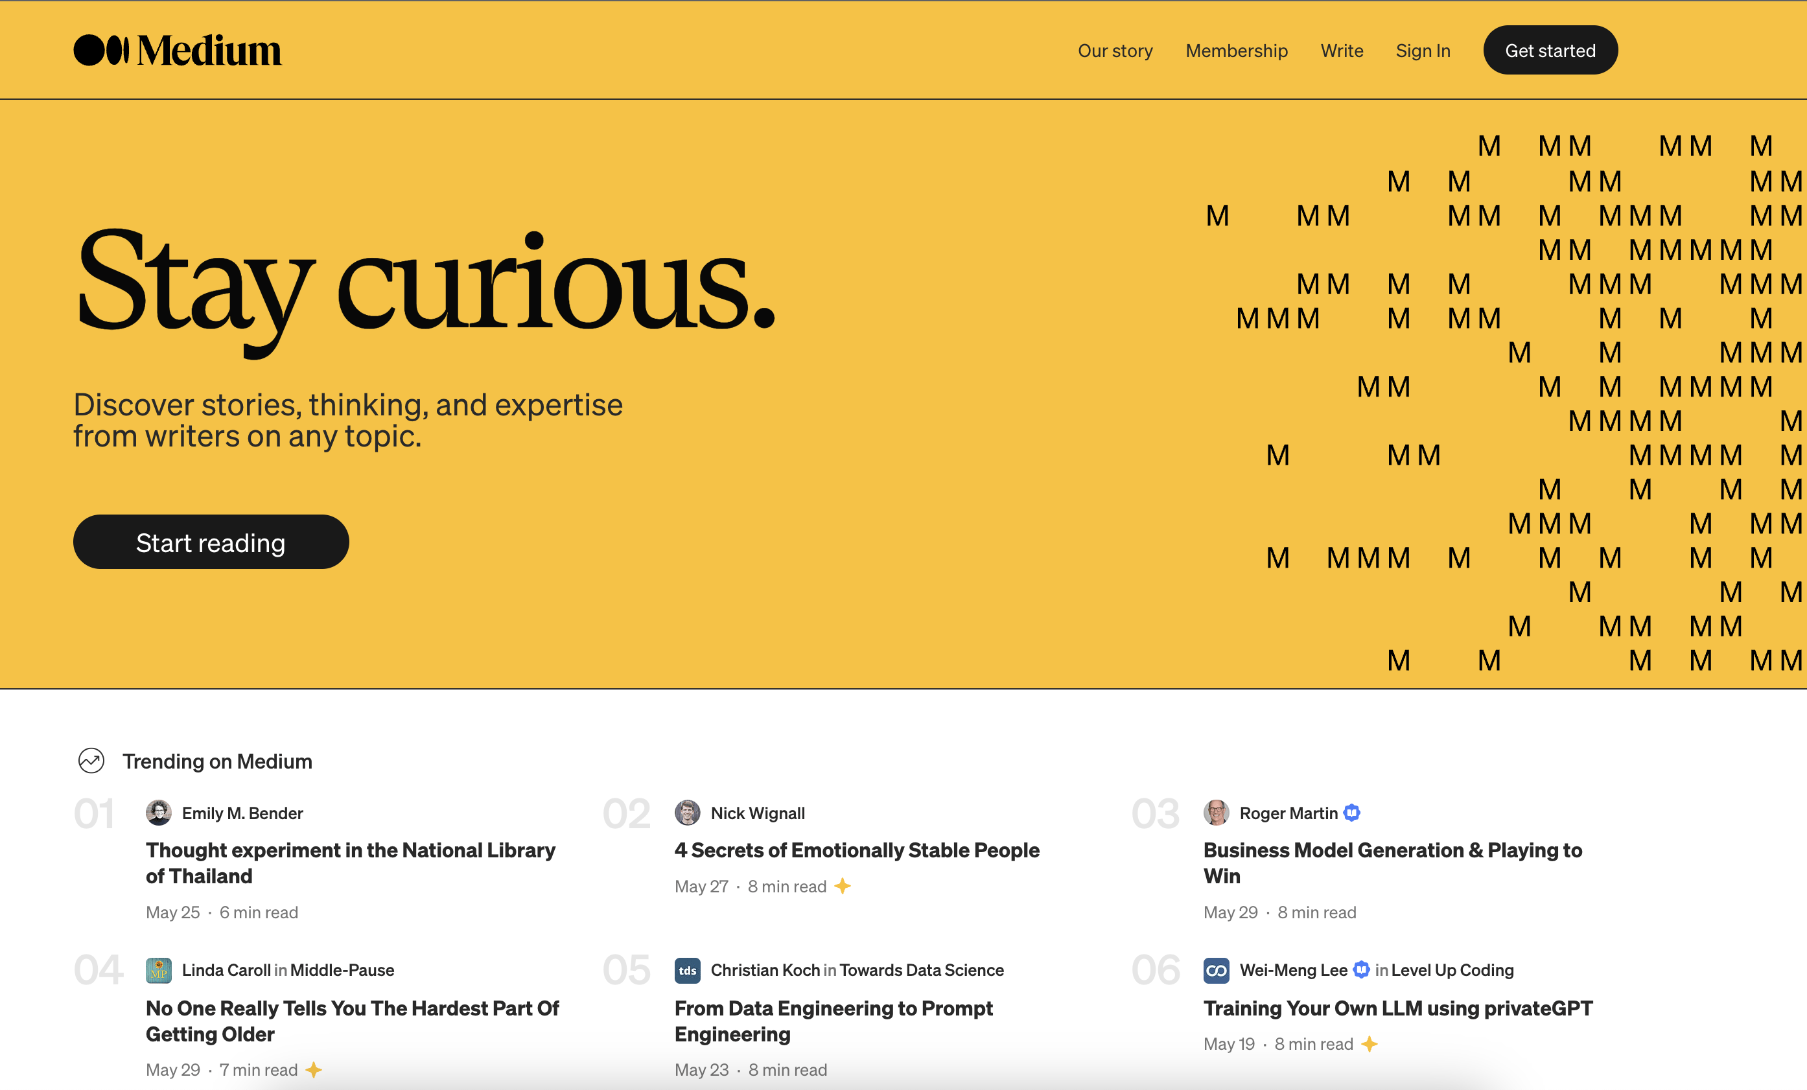Click the 'May 29 · 8 min read' text

point(1279,912)
